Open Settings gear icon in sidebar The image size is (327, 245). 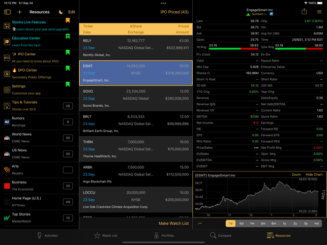tap(7, 90)
